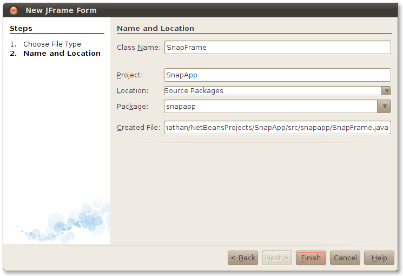This screenshot has height=276, width=403.
Task: Click the Package label
Action: pyautogui.click(x=132, y=107)
